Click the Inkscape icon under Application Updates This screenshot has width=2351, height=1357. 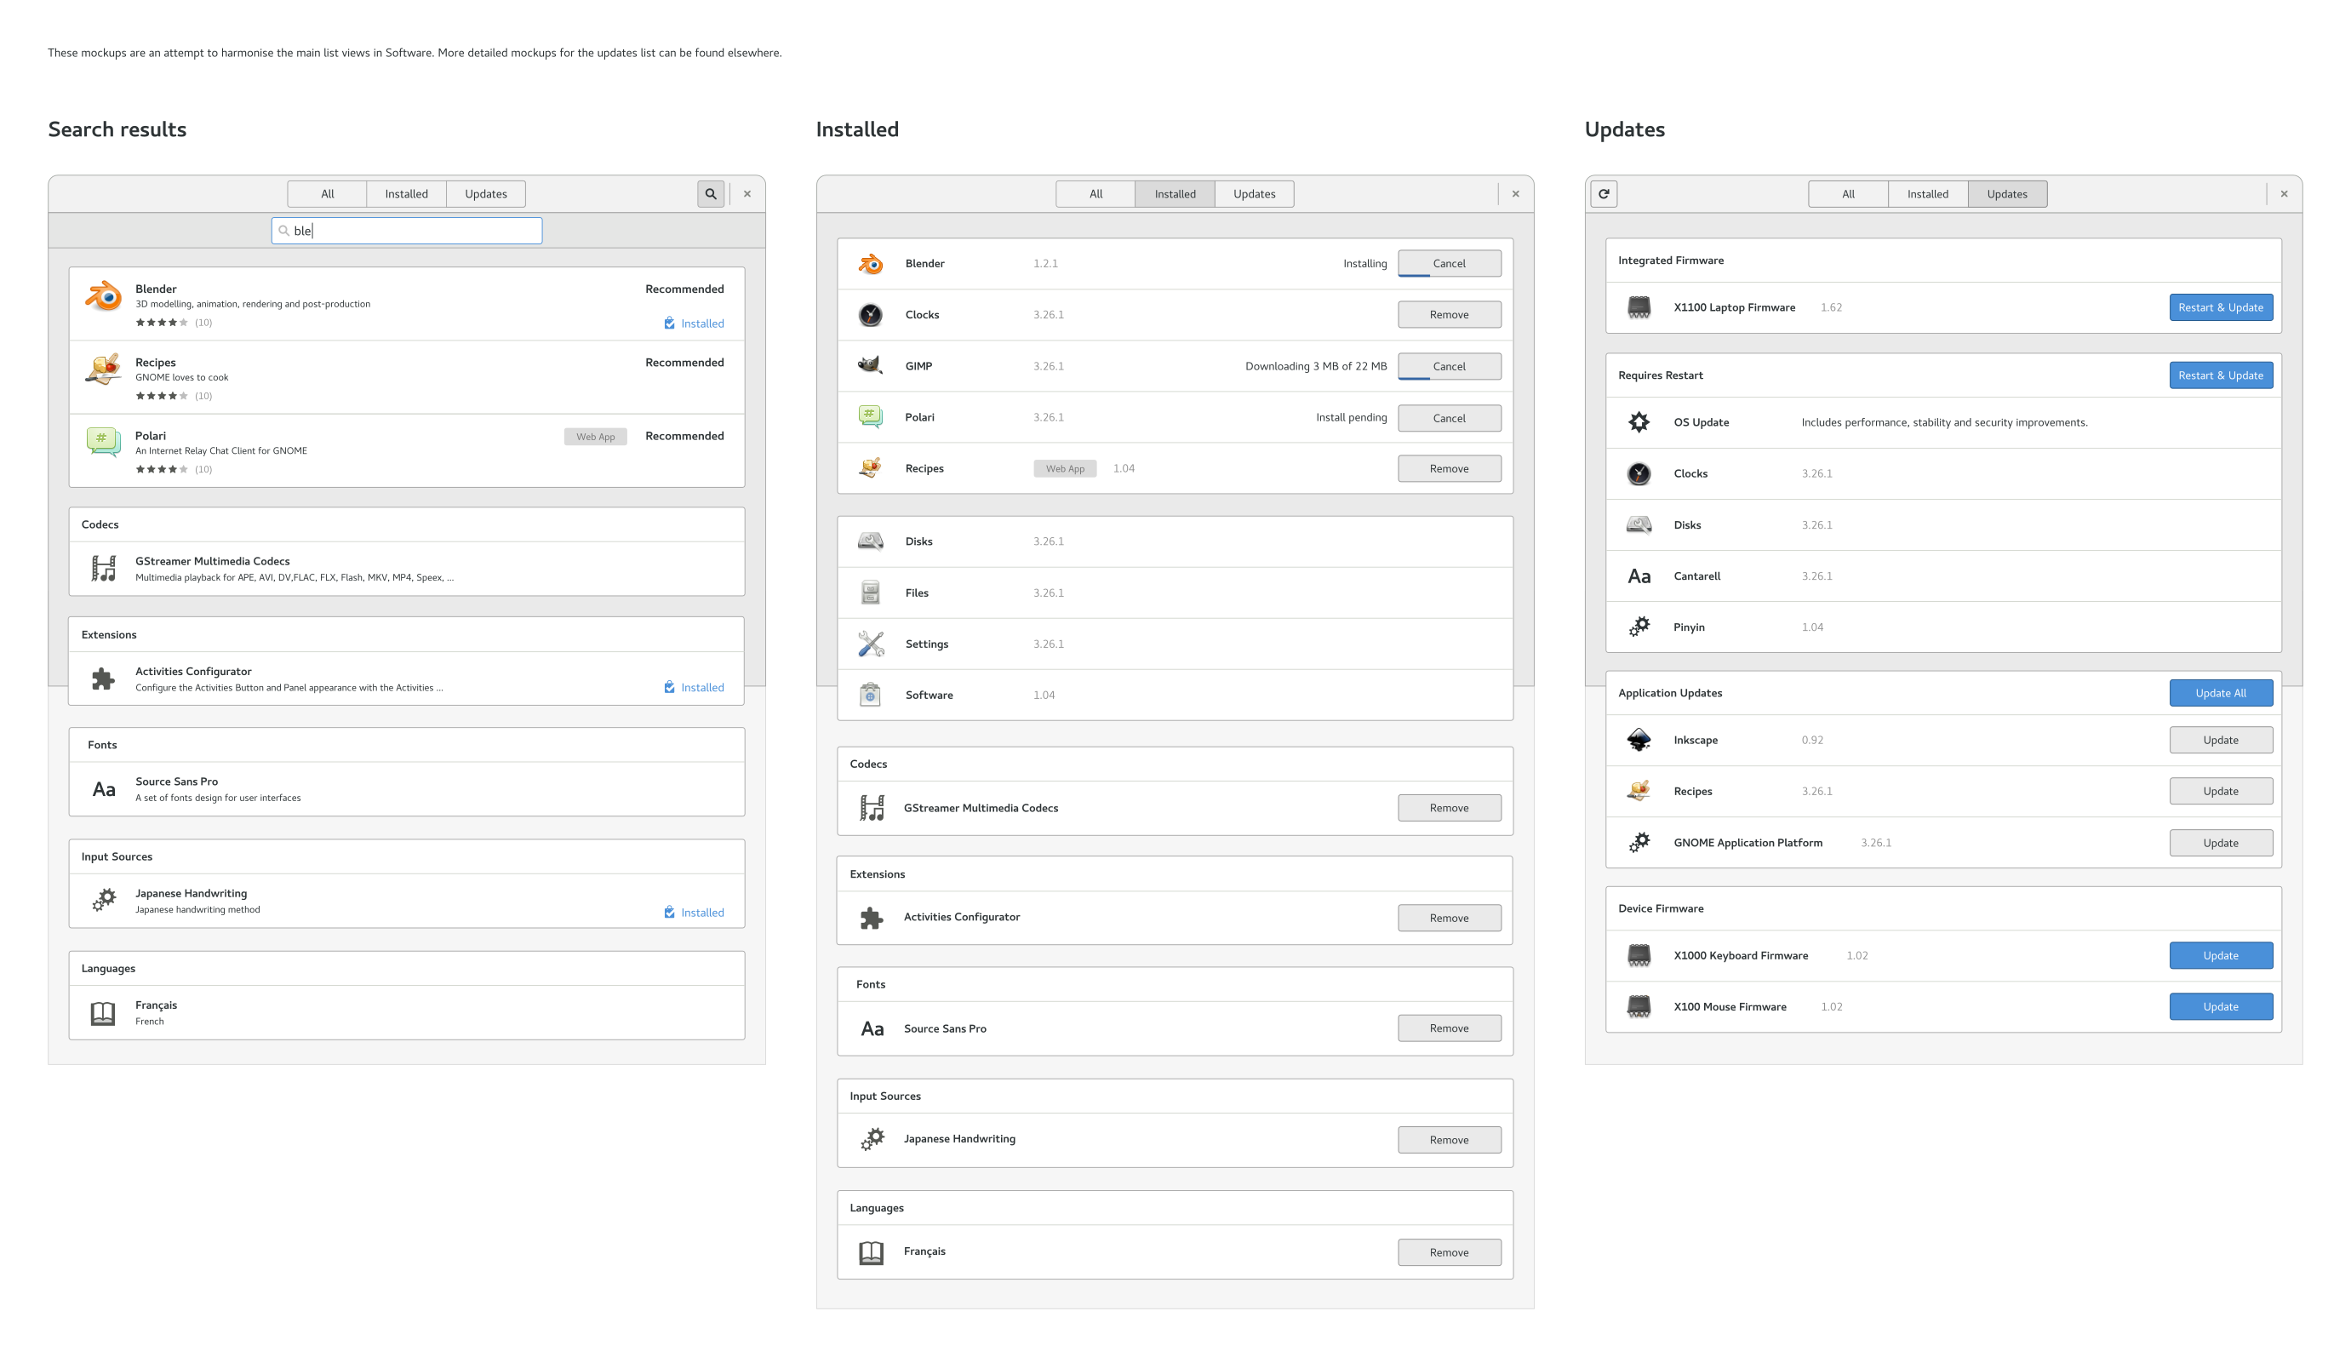[1639, 740]
